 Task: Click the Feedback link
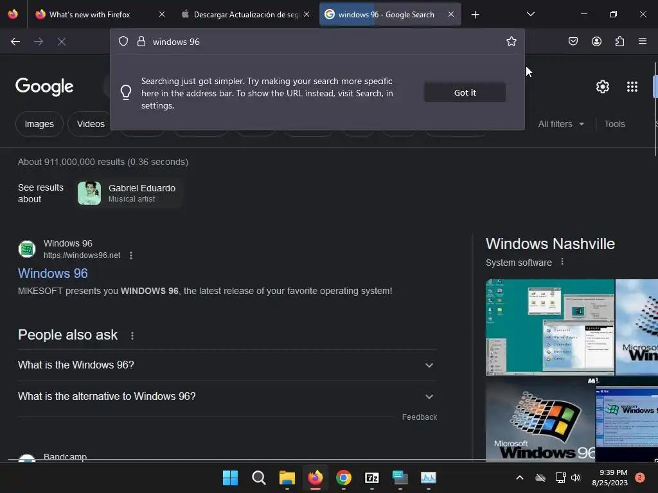tap(419, 417)
